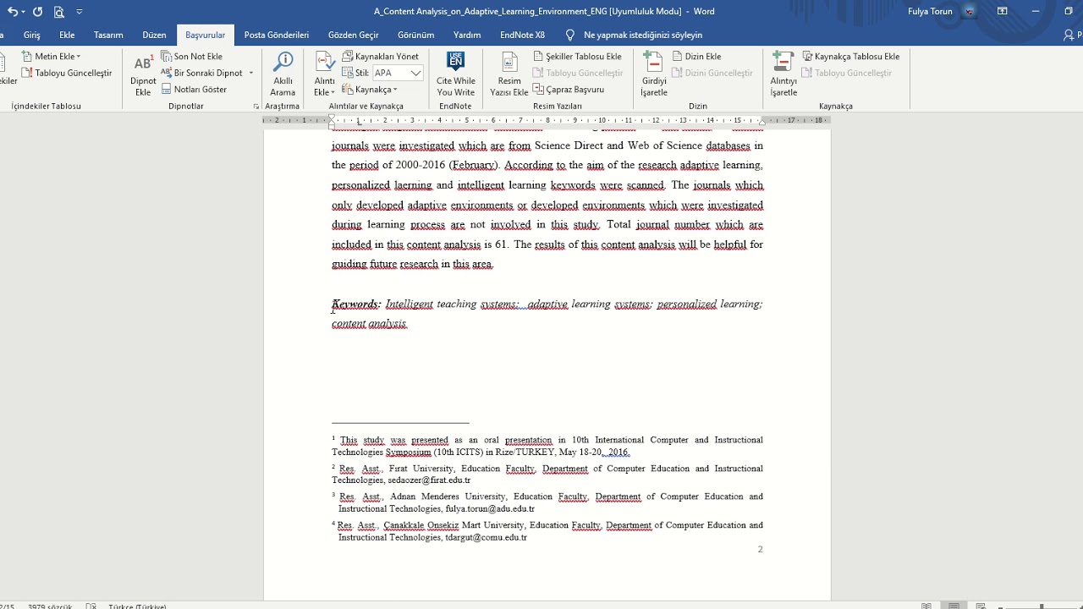This screenshot has height=609, width=1083.
Task: Select Print Layout view icon
Action: click(954, 606)
